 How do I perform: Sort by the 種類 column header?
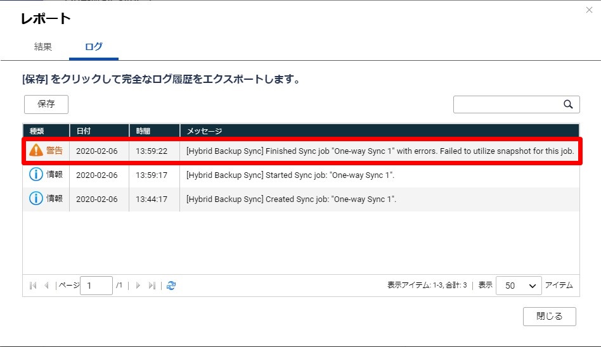point(46,131)
